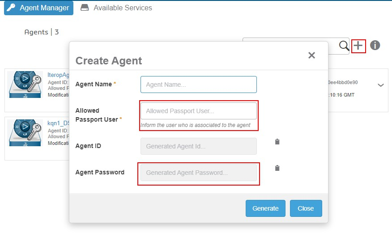Copy Agent ID with clipboard icon
Viewport: 392px width, 237px height.
click(x=277, y=142)
